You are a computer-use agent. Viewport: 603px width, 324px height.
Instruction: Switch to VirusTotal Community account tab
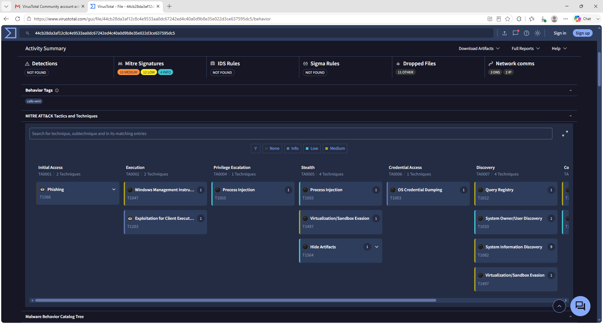(50, 6)
